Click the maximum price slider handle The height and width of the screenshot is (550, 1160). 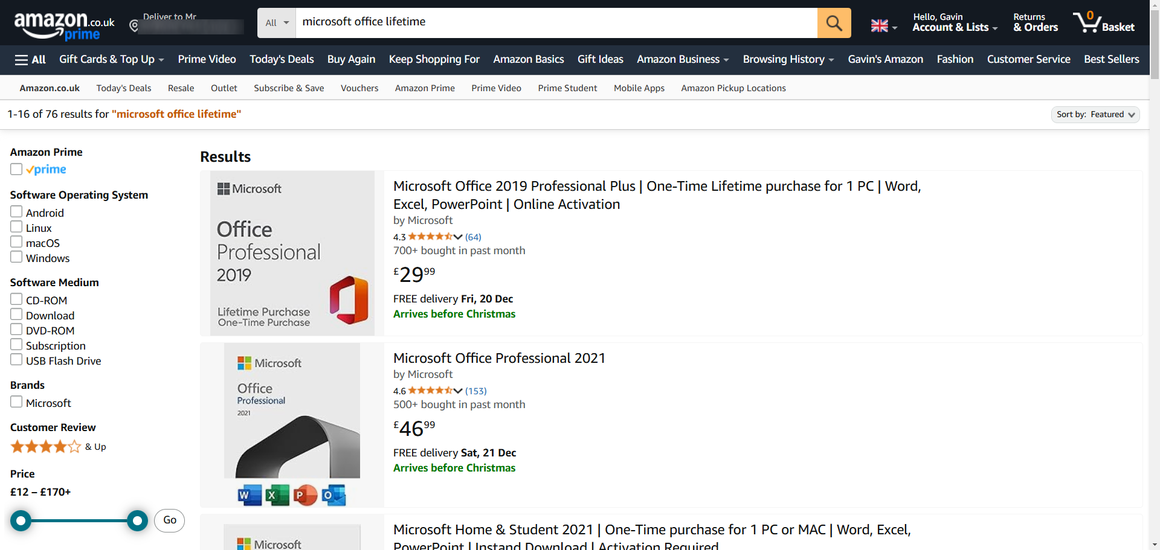137,520
